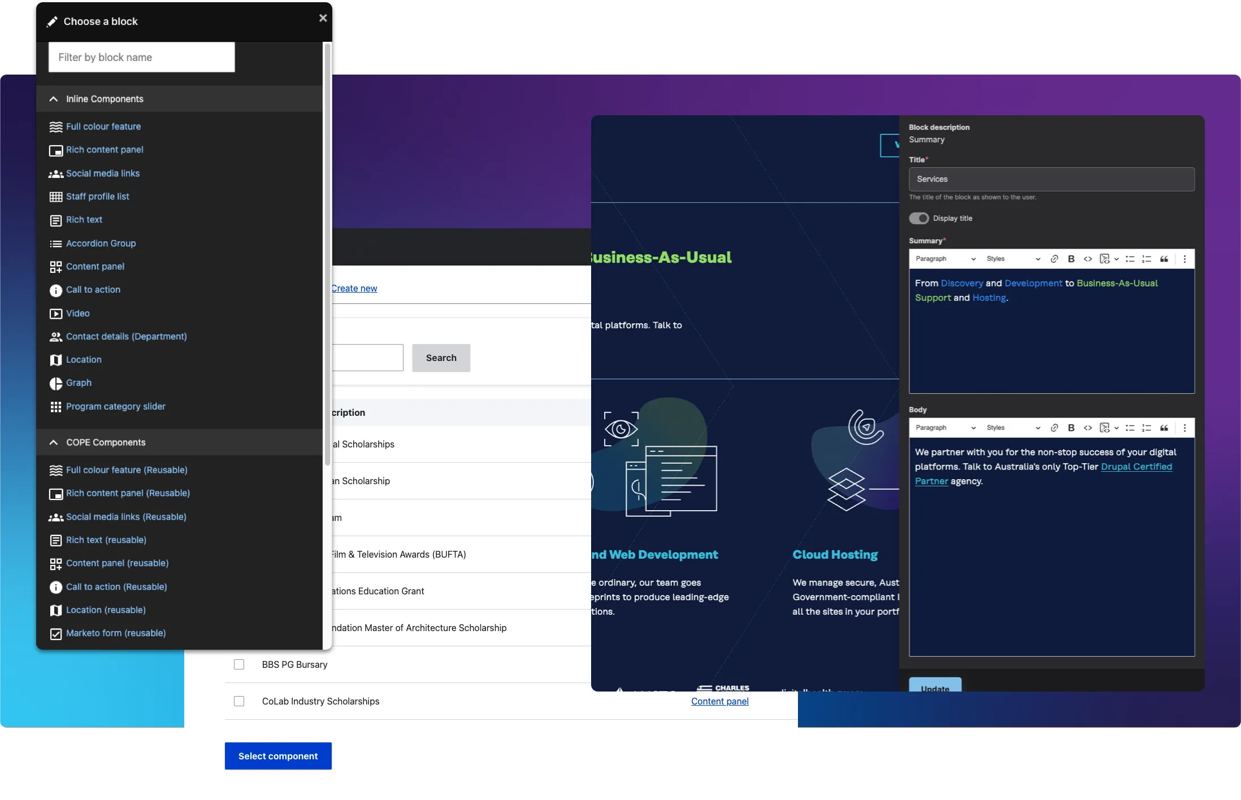Close the Choose a block dialog
The image size is (1241, 800).
coord(323,18)
